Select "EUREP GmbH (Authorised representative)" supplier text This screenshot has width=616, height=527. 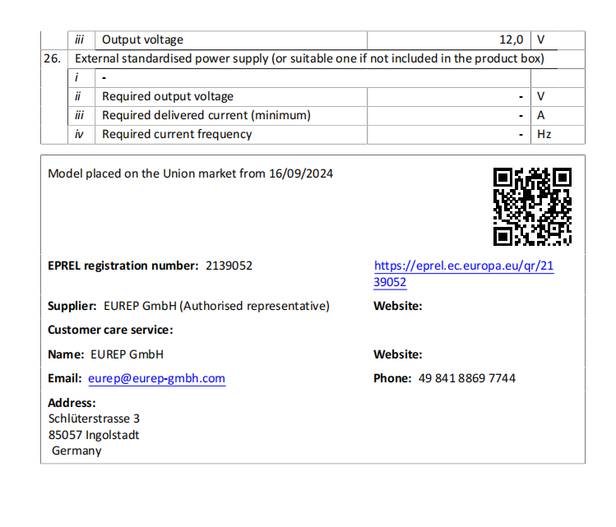(216, 306)
